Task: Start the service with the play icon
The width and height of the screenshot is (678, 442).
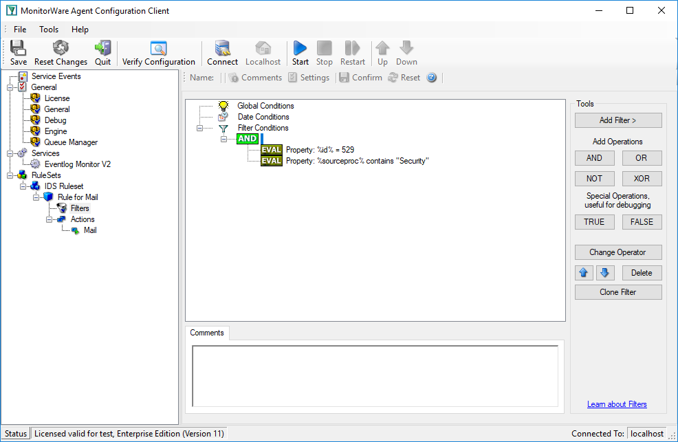Action: pyautogui.click(x=300, y=48)
